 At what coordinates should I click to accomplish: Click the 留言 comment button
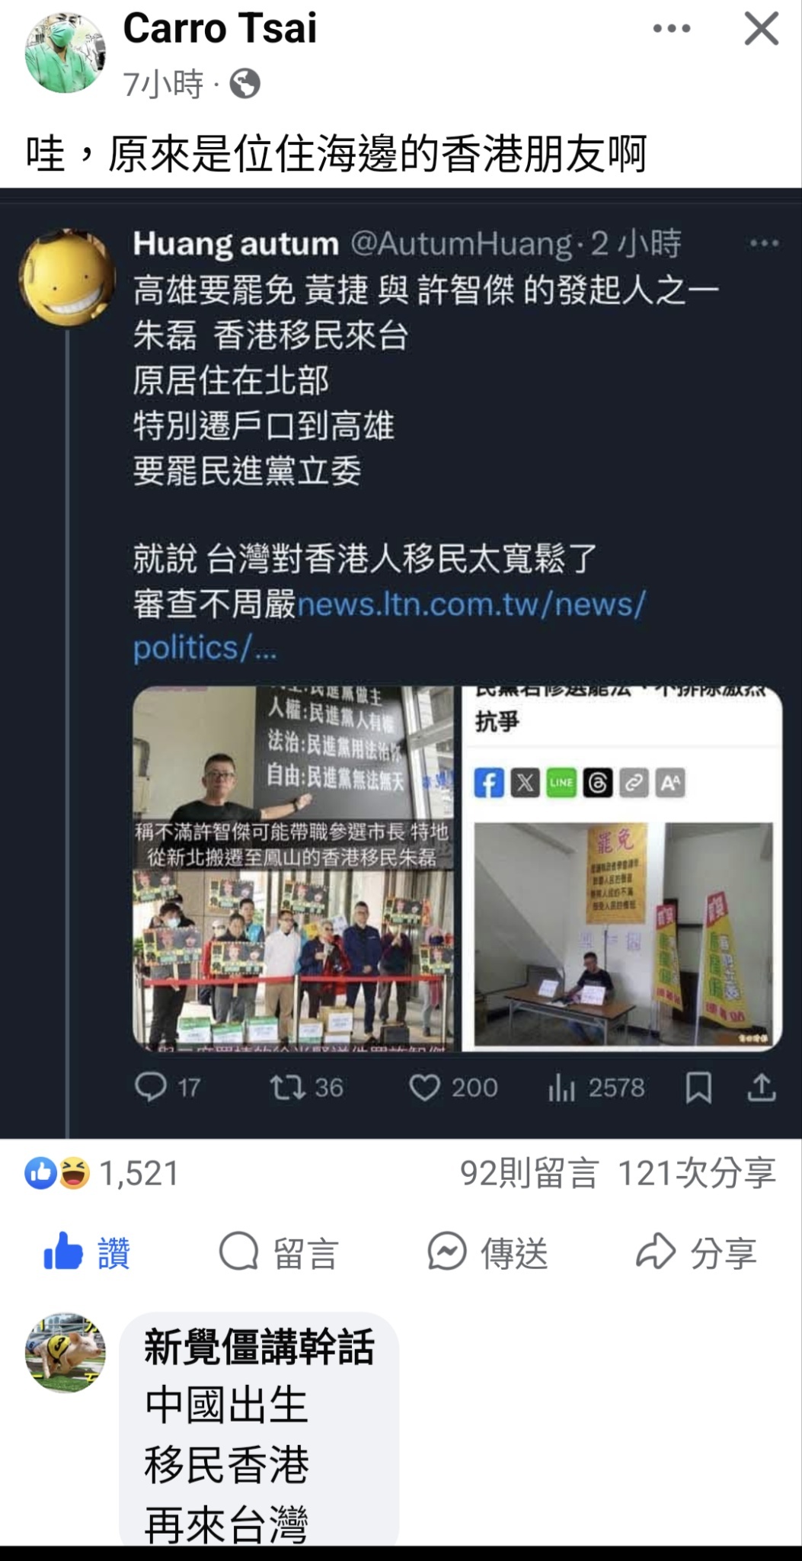(x=278, y=1252)
